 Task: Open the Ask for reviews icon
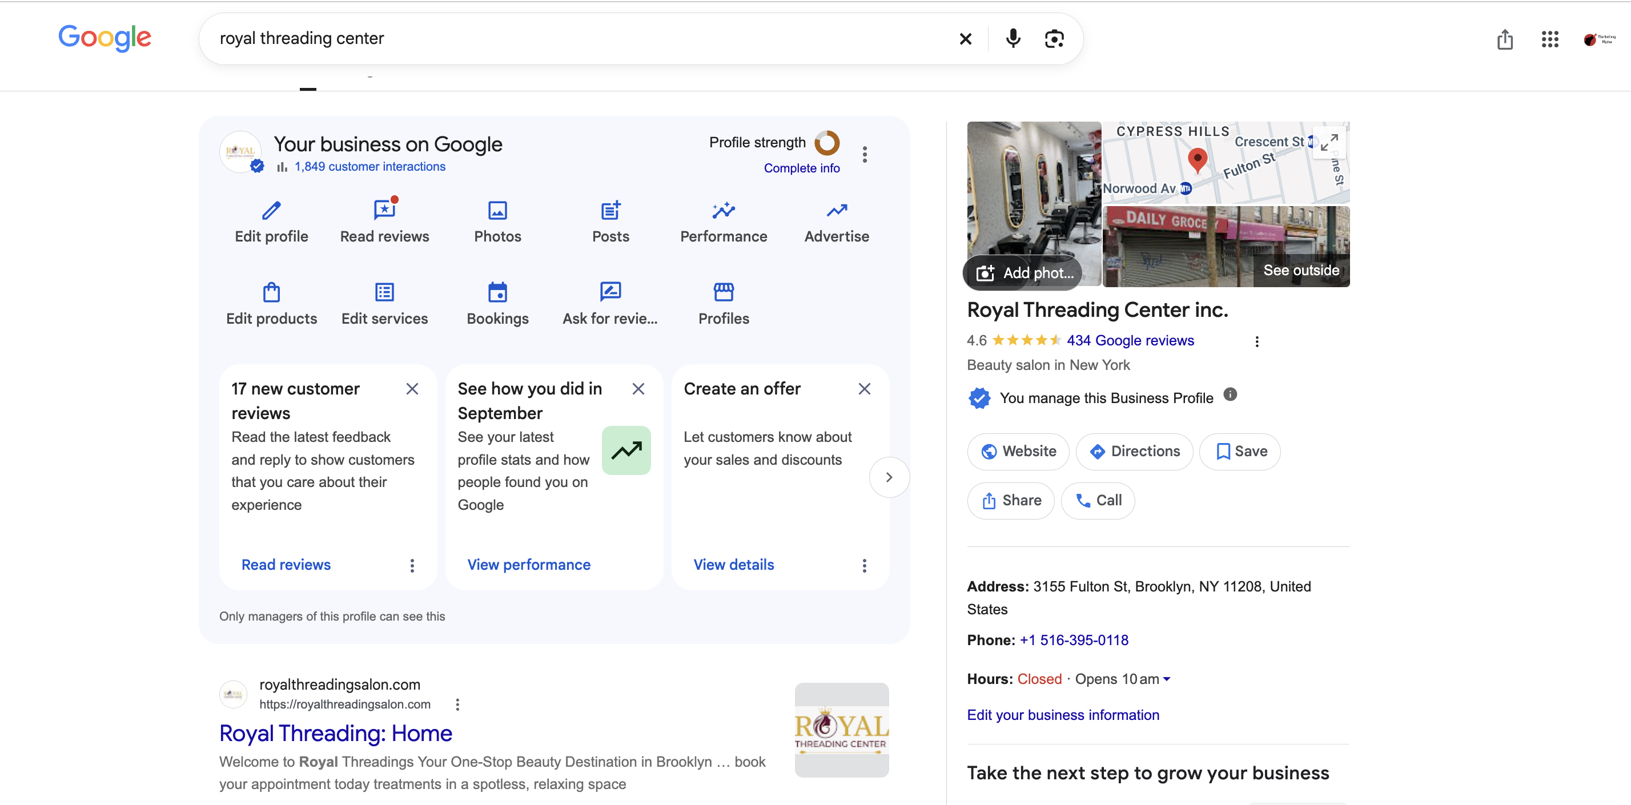pos(610,292)
